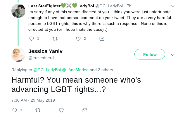The image size is (185, 121).
Task: Open Jessica Yaniv's profile picture
Action: point(18,55)
